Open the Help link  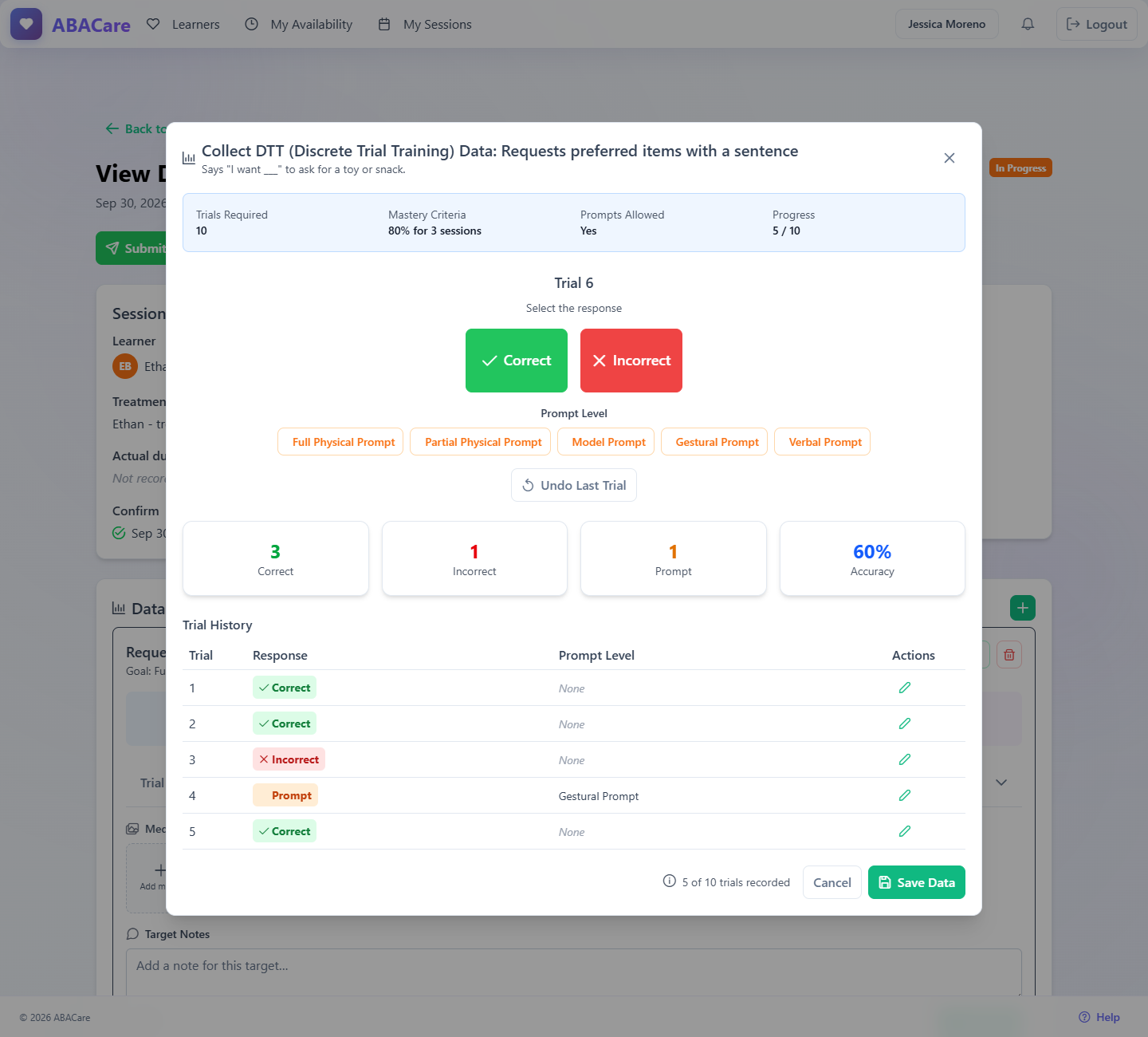tap(1099, 1017)
